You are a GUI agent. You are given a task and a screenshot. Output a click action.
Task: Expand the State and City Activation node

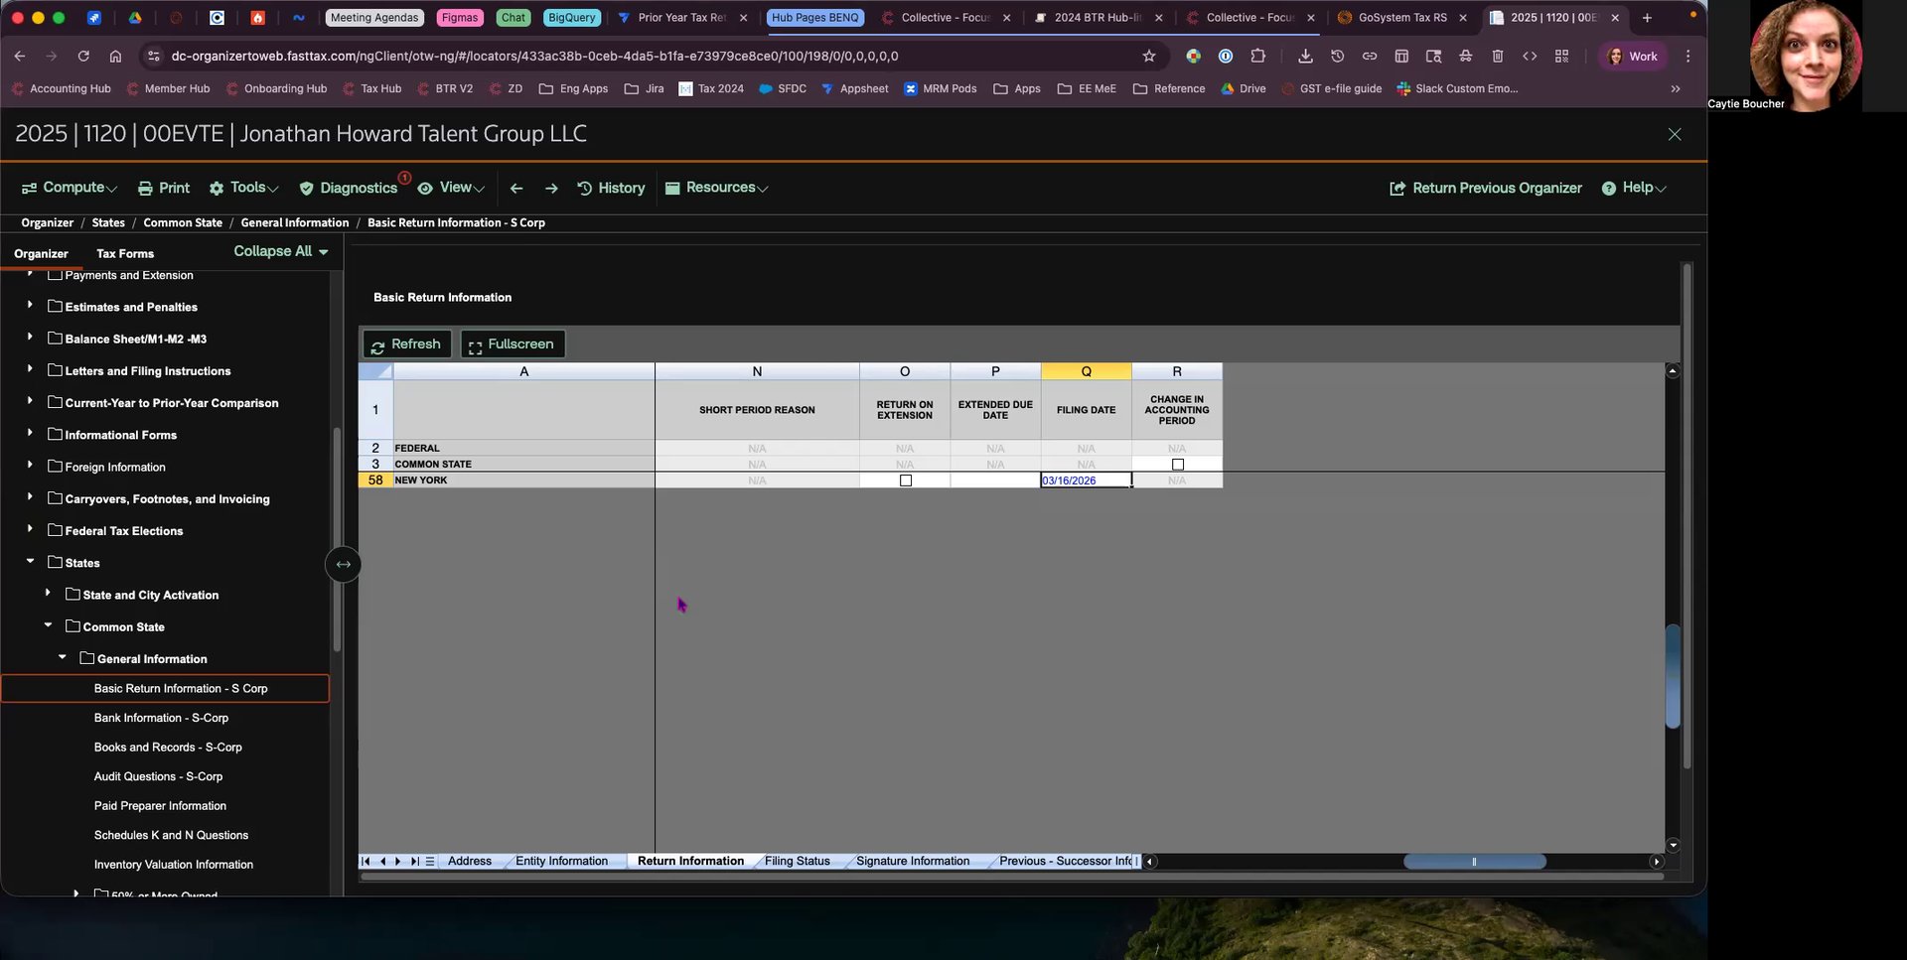(x=48, y=594)
